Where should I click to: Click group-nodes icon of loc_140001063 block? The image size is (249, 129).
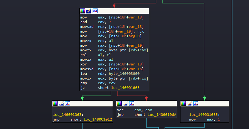[x=68, y=104]
